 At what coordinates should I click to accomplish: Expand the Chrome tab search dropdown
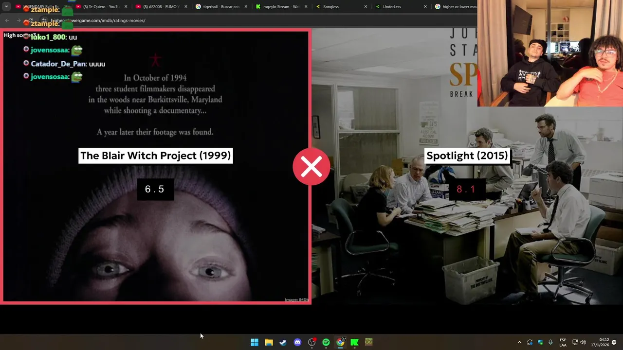[6, 7]
